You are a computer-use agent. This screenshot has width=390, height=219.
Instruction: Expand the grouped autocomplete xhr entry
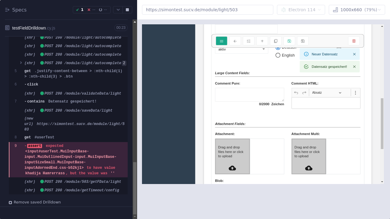(21, 63)
